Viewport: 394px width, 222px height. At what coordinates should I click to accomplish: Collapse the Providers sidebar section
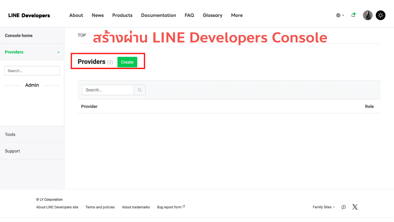58,52
